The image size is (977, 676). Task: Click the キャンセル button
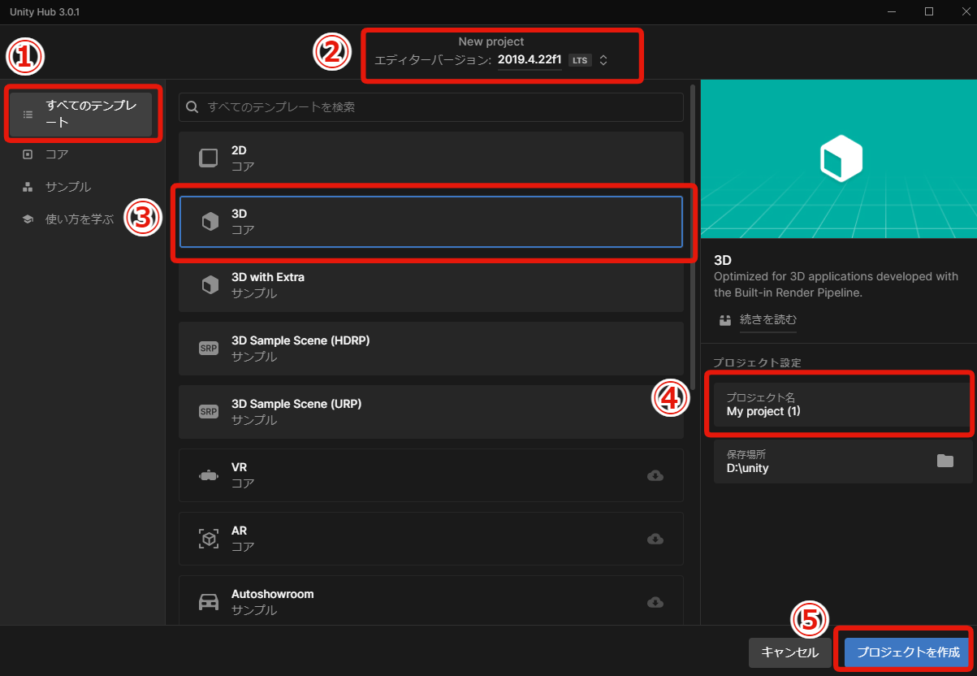790,652
